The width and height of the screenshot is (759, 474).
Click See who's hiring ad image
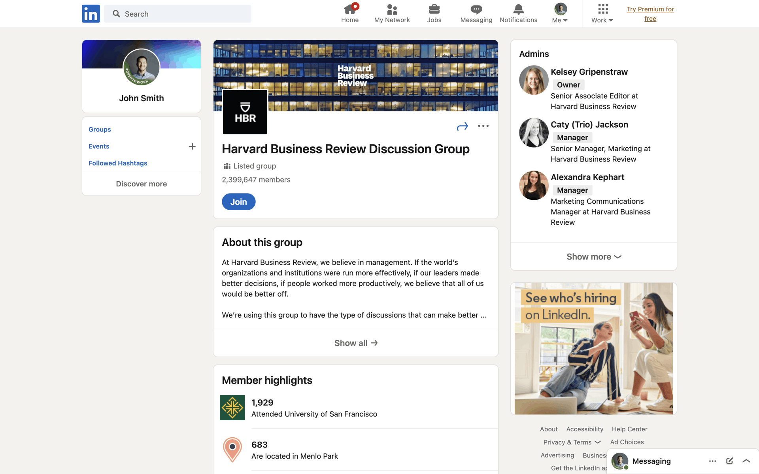594,348
